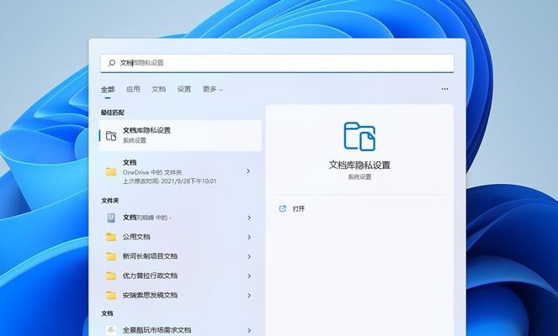The width and height of the screenshot is (558, 336).
Task: Expand the 全景酷玩市场需求文档 row chevron
Action: pyautogui.click(x=249, y=330)
